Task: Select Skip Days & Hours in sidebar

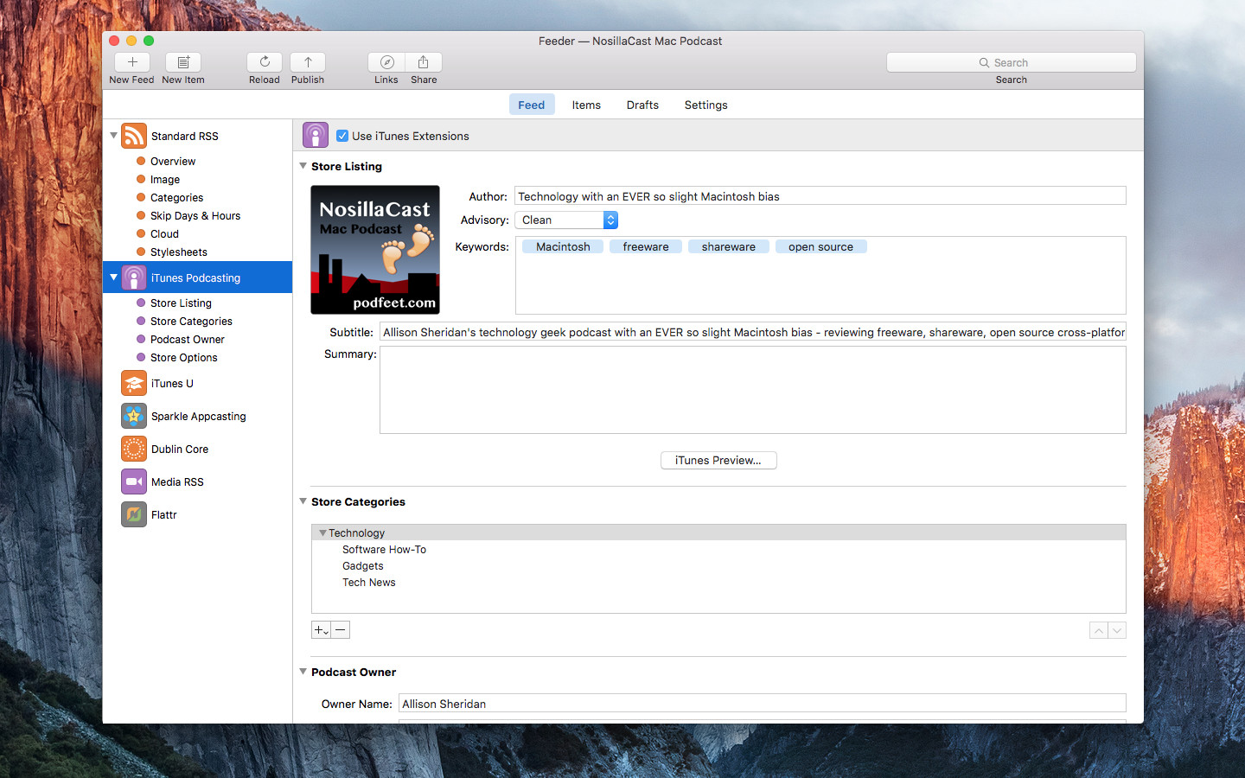Action: pos(195,215)
